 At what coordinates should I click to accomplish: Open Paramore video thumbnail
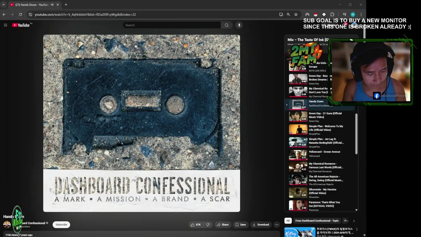click(x=298, y=206)
